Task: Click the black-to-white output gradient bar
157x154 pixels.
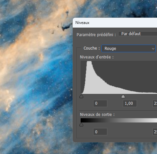Action: pyautogui.click(x=119, y=120)
